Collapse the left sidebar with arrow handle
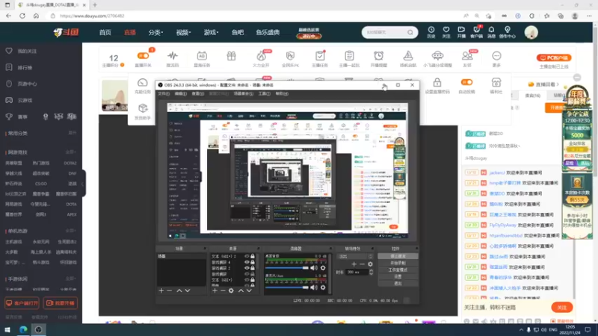The image size is (598, 336). [x=83, y=183]
